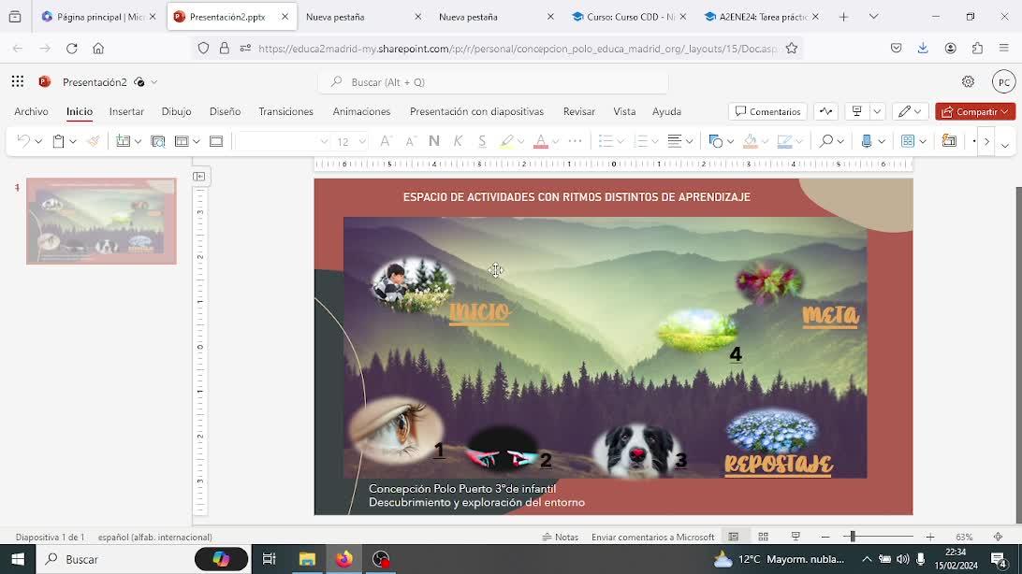Open the Transiciones ribbon tab

pos(285,111)
